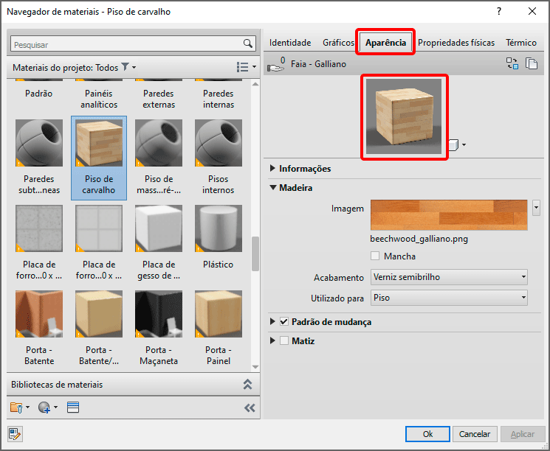Select the Porta - Batente/... material
Viewport: 550px width, 451px height.
99,329
